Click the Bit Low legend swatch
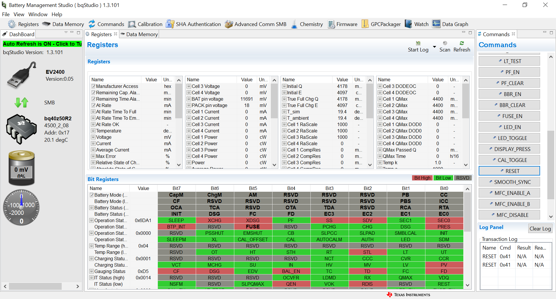This screenshot has width=556, height=299. tap(443, 178)
